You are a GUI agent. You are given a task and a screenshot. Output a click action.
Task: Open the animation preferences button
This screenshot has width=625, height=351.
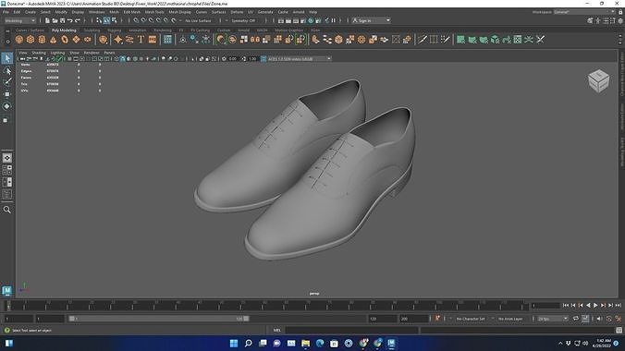point(619,319)
